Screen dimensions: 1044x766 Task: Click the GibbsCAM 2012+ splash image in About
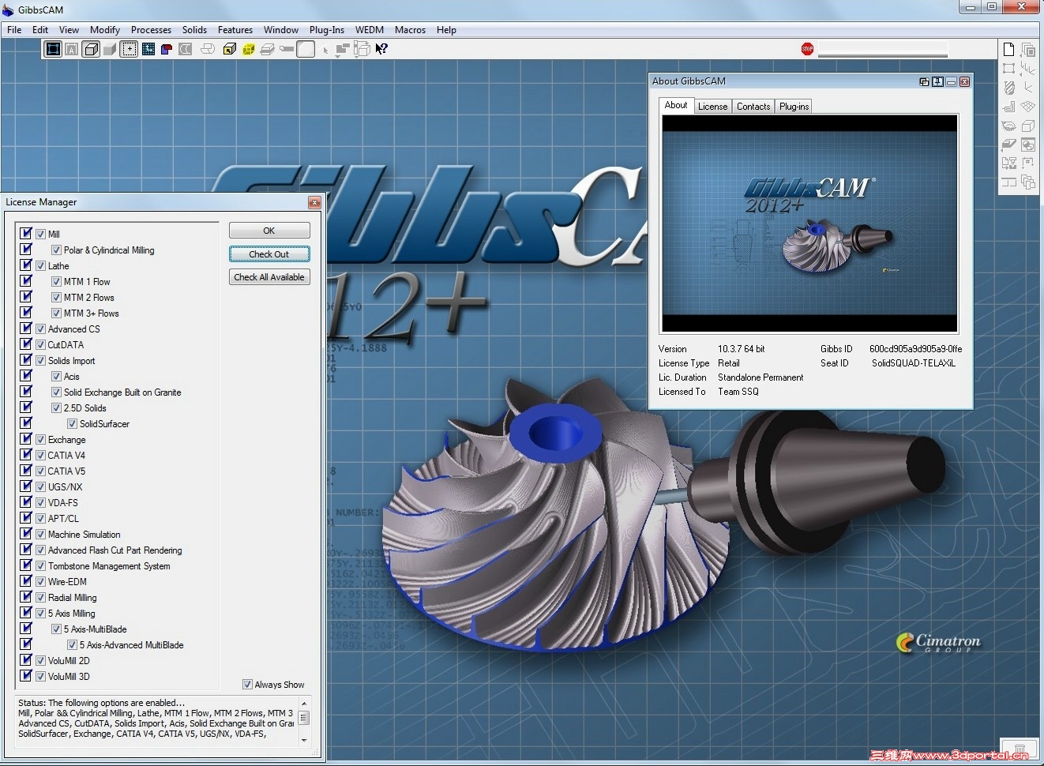click(809, 223)
